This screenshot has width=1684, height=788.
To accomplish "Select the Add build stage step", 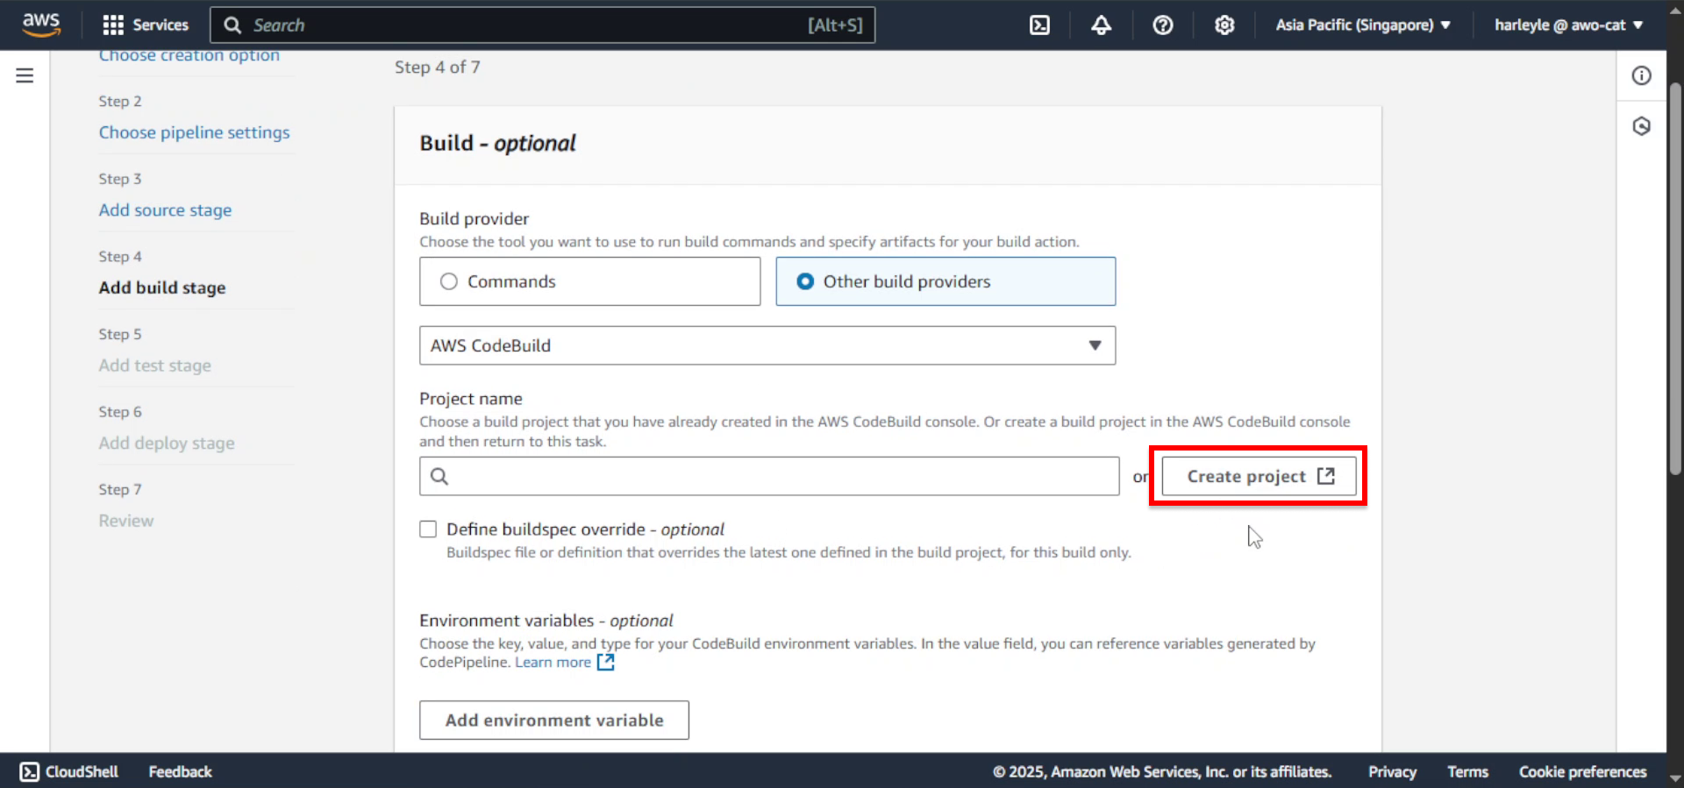I will tap(162, 288).
